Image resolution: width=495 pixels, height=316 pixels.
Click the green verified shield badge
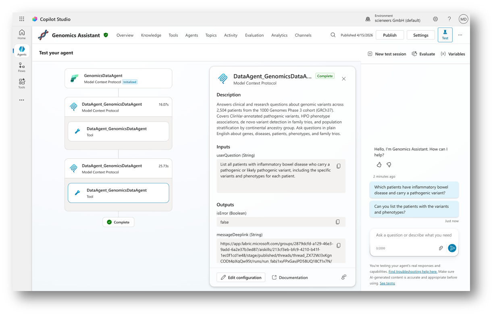(x=106, y=35)
